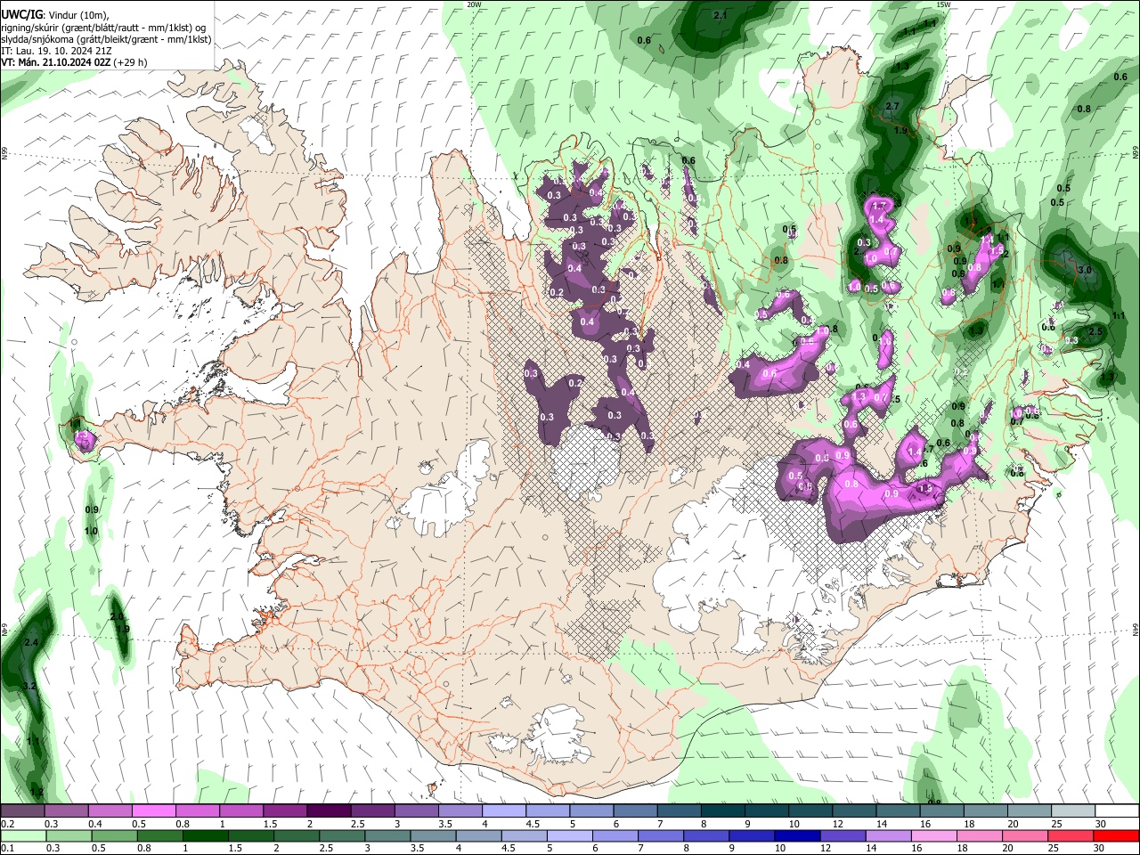
Task: Click the 'slydda/snjókoma (grátt/bleikt/grænt' header line
Action: (x=106, y=39)
